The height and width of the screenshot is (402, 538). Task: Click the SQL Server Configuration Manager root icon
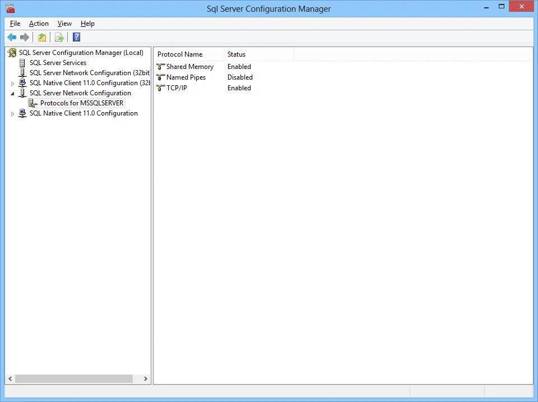12,53
